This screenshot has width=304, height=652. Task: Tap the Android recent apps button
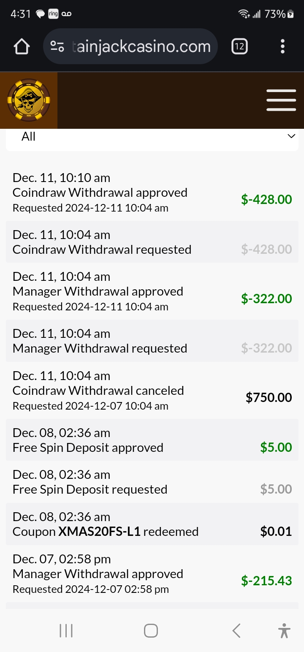click(x=66, y=631)
